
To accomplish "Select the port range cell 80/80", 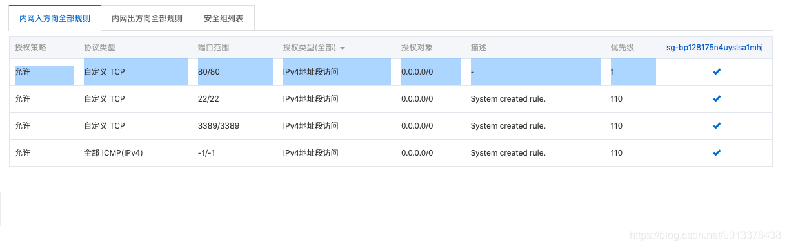I will click(x=209, y=72).
